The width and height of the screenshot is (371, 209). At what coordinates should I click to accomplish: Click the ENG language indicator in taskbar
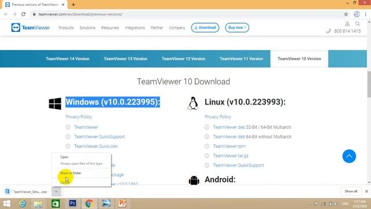[x=345, y=204]
